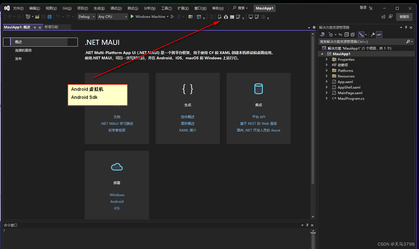Expand the MainPage.xaml node
This screenshot has width=419, height=249.
click(x=327, y=93)
